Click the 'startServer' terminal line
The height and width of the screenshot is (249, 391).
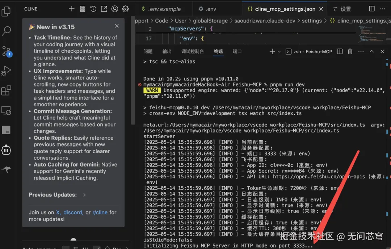pos(159,136)
